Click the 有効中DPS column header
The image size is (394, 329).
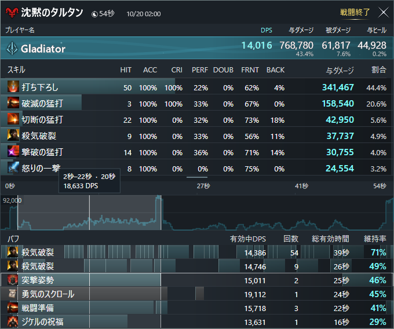tap(248, 239)
